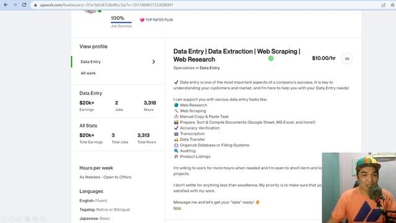Click the icon beside Product Listings
Screen dimensions: 396x223
(176, 157)
